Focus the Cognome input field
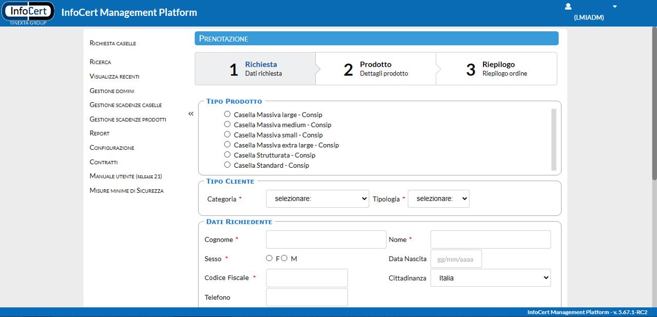The width and height of the screenshot is (657, 317). pos(326,240)
